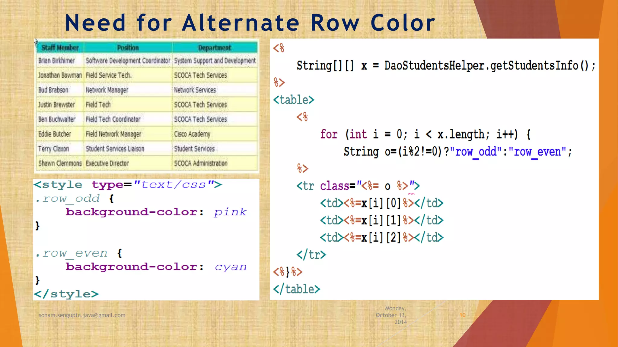
Task: Select the 'Brian Birkhimer' cell
Action: 60,61
